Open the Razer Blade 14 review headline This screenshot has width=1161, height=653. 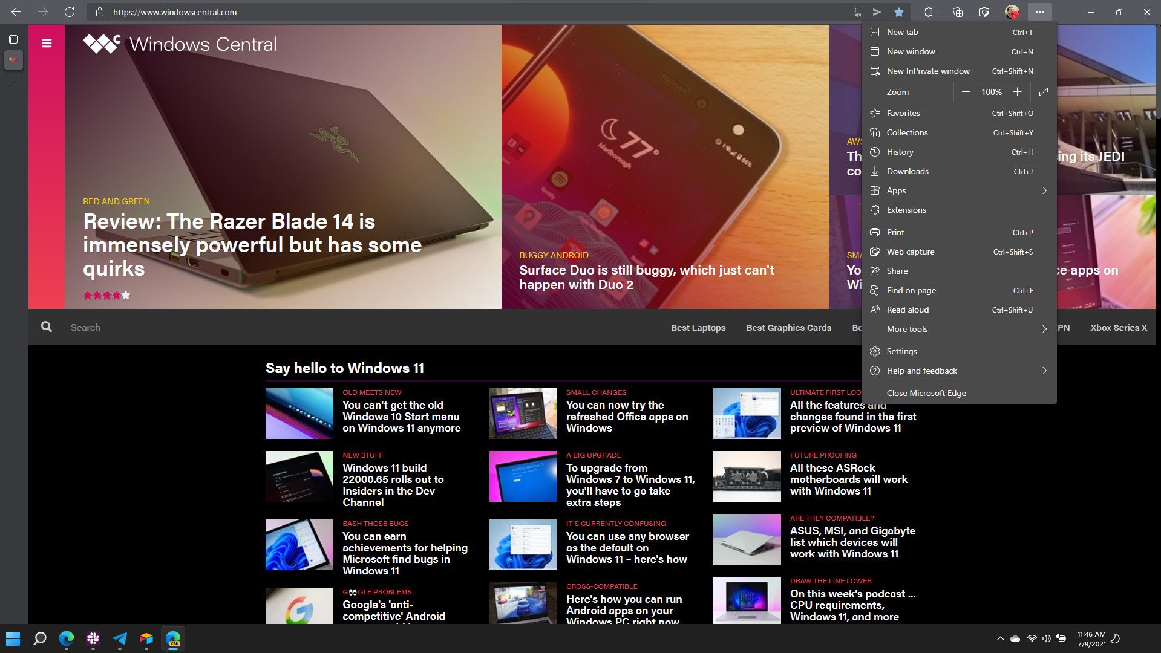pos(252,245)
